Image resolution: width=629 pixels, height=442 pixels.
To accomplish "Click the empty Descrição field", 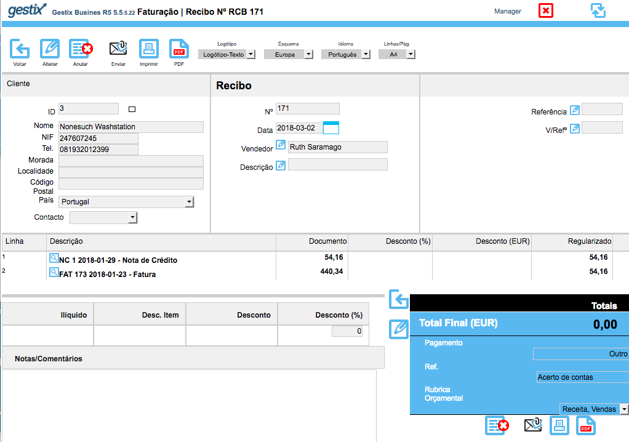I will tap(338, 164).
